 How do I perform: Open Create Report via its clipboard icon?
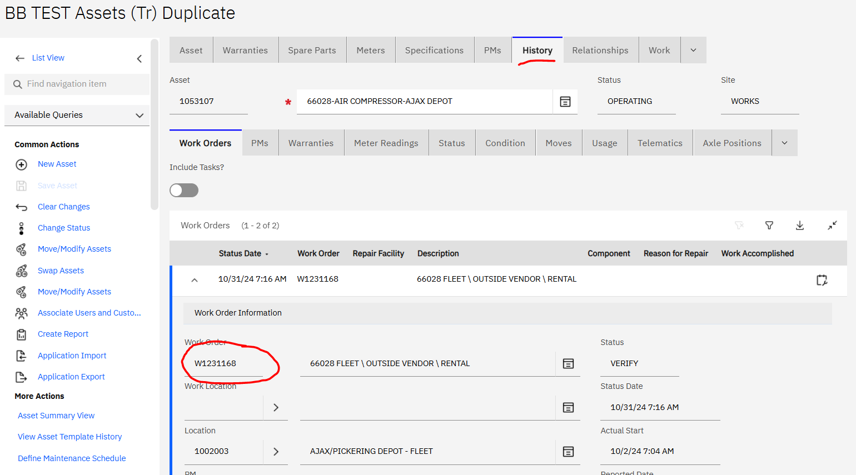21,334
